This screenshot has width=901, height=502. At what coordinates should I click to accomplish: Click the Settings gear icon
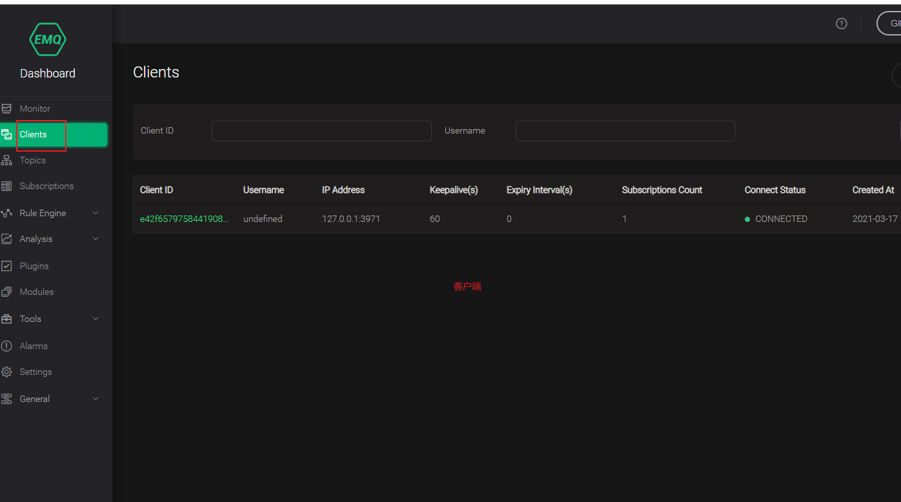pyautogui.click(x=6, y=372)
